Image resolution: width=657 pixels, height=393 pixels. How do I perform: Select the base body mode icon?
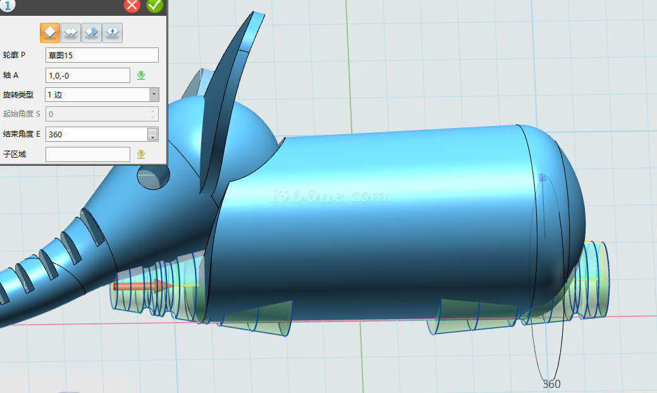click(50, 32)
